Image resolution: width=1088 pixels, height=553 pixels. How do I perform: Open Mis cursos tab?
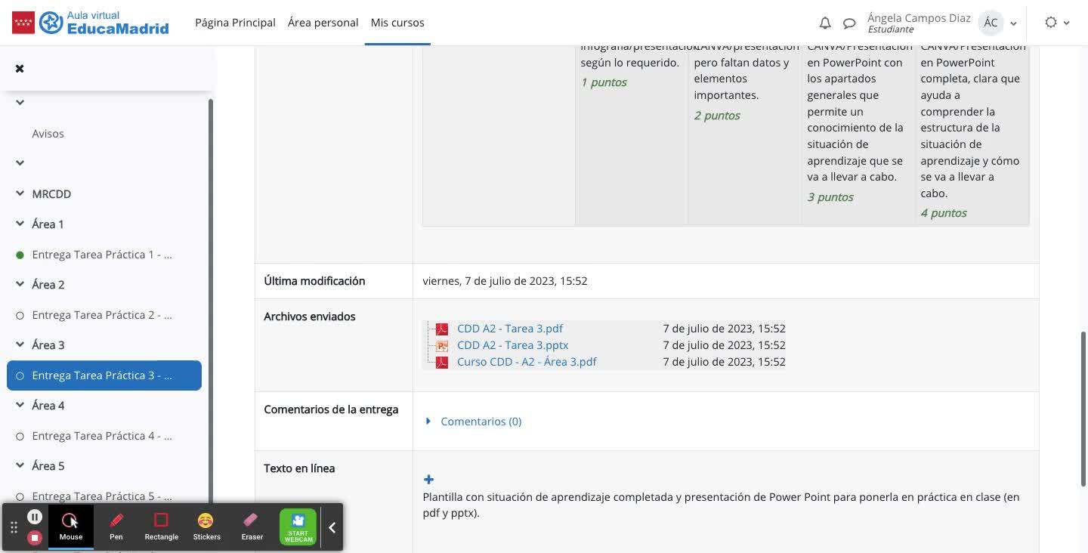point(397,23)
